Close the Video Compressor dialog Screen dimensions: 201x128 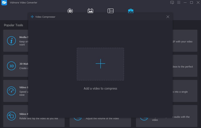pyautogui.click(x=168, y=17)
